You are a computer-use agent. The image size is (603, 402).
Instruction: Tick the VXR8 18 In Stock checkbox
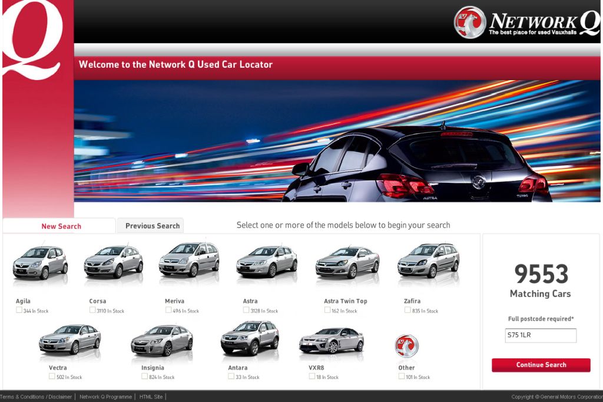[312, 376]
